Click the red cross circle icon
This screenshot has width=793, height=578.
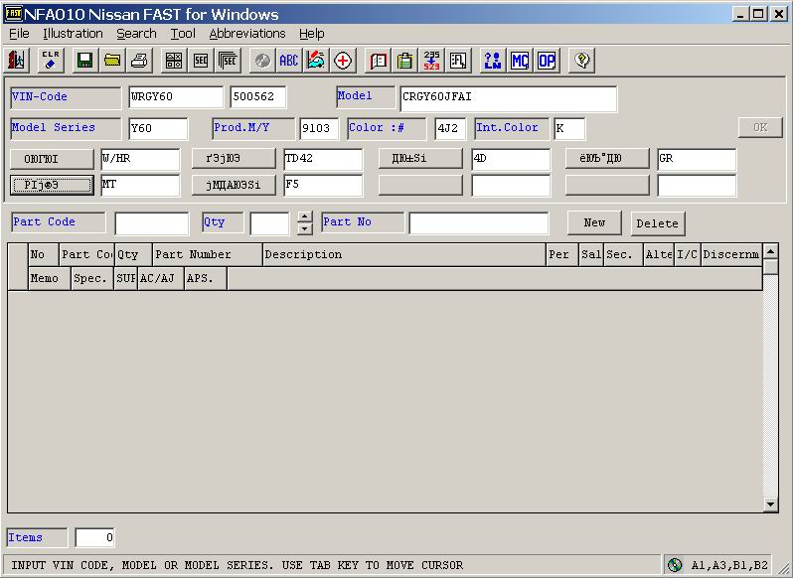point(344,61)
